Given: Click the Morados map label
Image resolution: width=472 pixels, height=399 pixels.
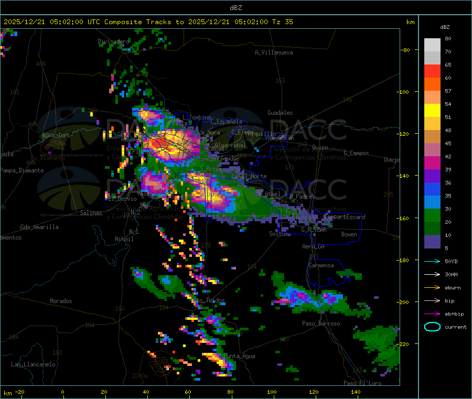Looking at the screenshot, I should 61,301.
